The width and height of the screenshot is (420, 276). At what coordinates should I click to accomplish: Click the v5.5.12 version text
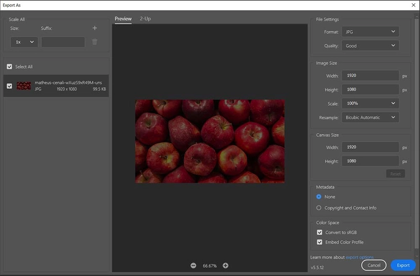[318, 268]
